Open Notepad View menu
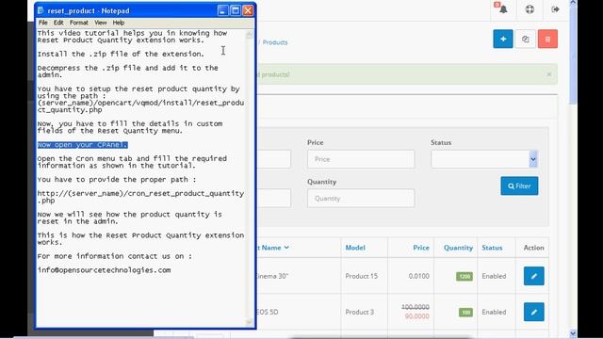The width and height of the screenshot is (603, 339). click(x=101, y=23)
